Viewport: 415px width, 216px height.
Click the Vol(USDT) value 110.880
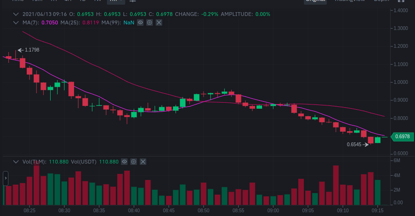pyautogui.click(x=109, y=162)
